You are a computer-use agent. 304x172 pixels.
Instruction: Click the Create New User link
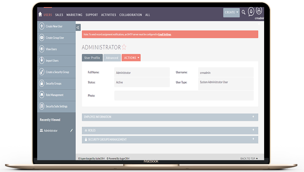coord(54,26)
